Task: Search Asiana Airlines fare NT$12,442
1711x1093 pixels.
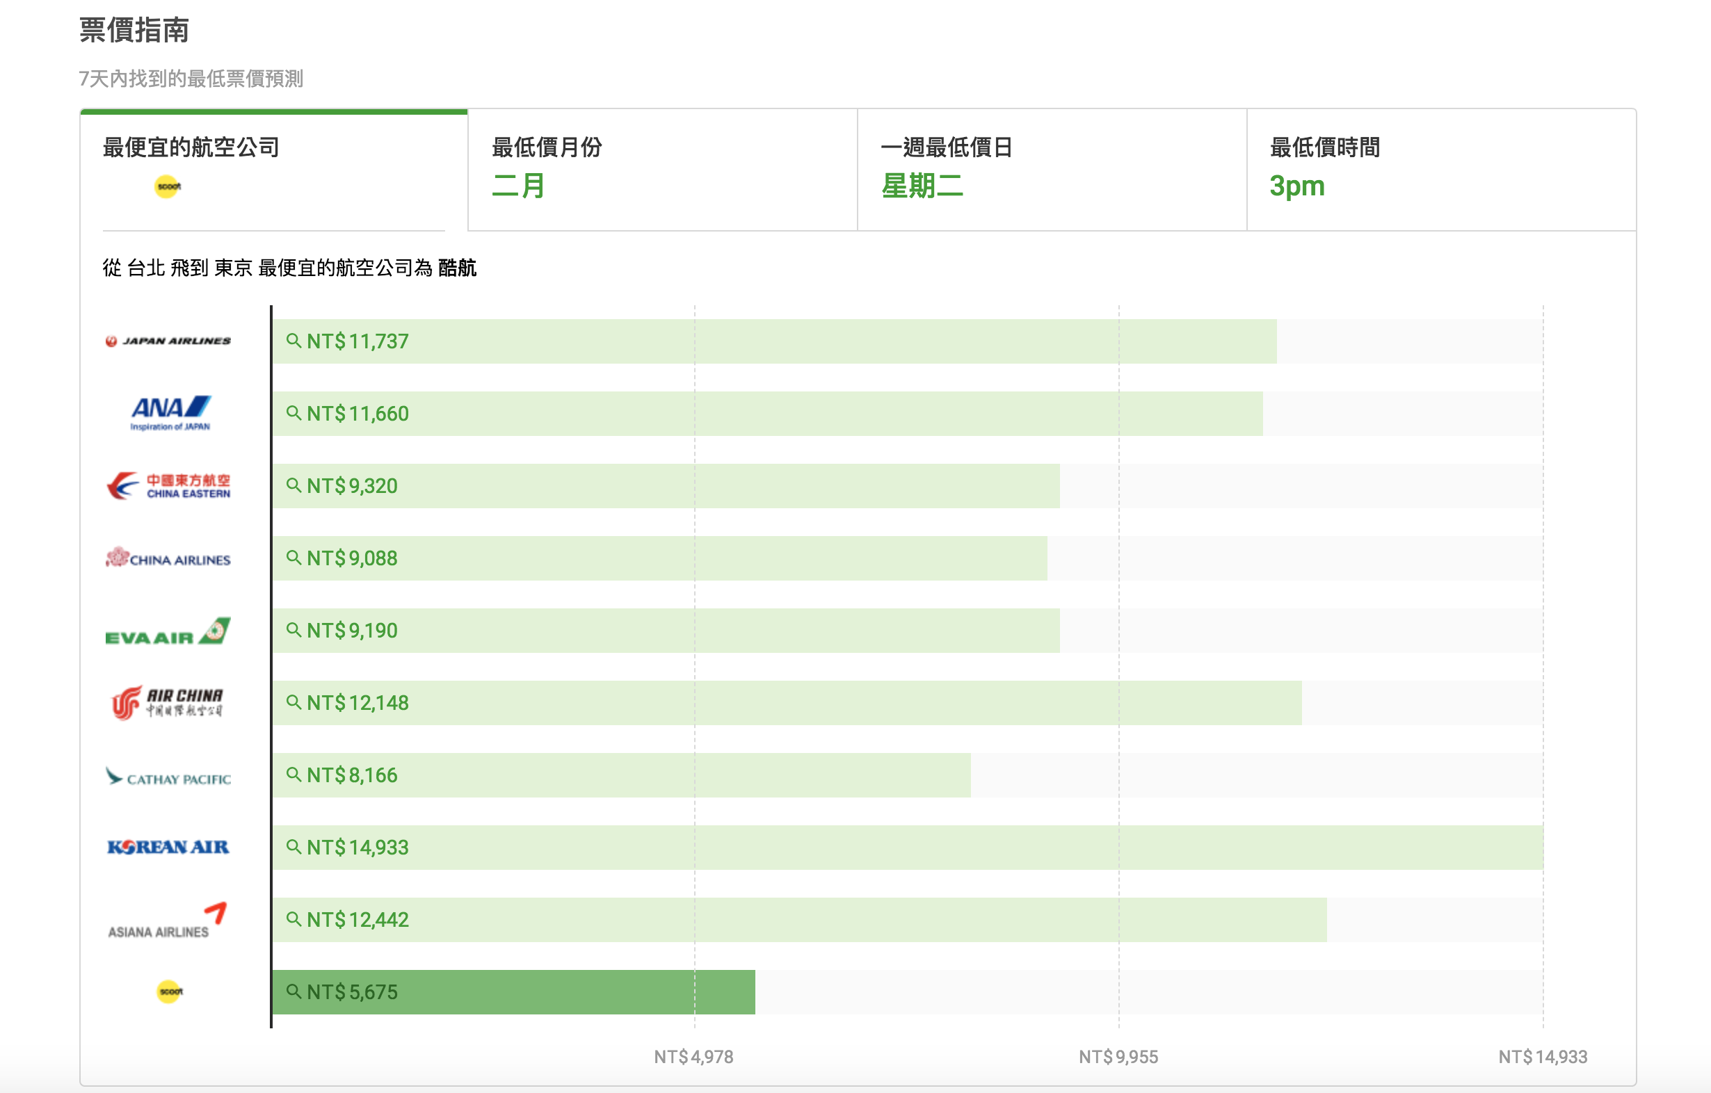Action: click(x=799, y=920)
